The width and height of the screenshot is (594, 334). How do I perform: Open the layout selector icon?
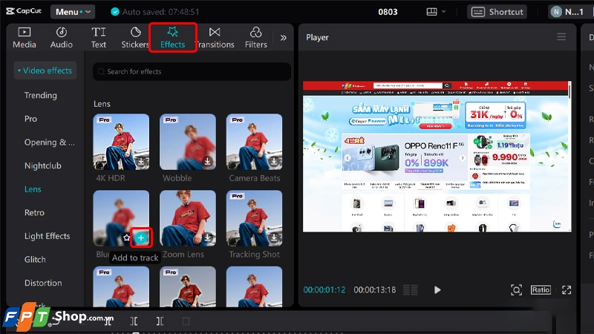(432, 12)
